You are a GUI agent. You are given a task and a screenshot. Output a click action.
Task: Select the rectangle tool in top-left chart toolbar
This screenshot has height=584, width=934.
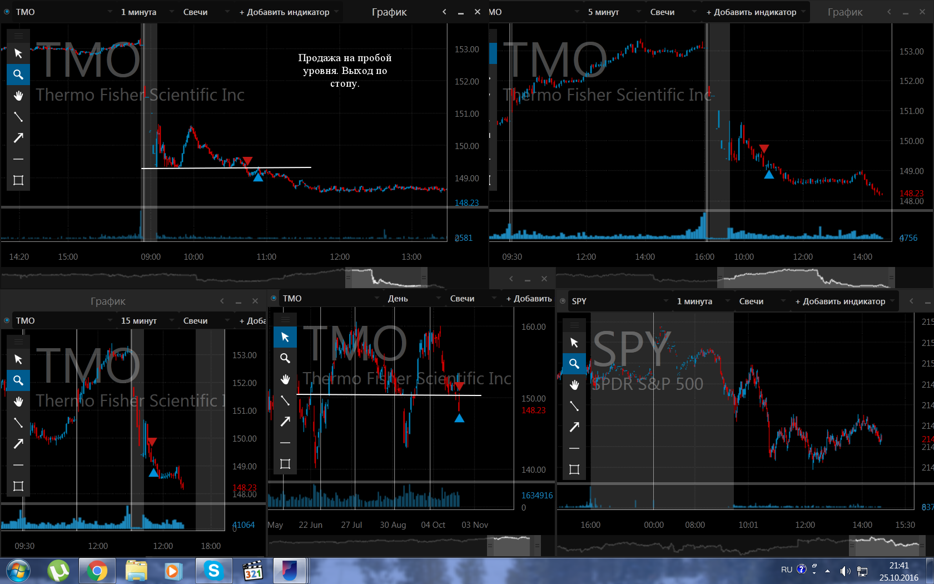click(18, 180)
